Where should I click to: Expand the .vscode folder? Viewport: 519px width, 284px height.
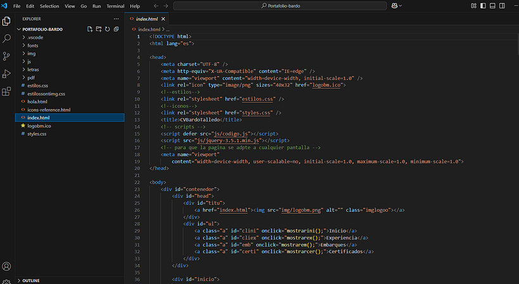[x=70, y=37]
